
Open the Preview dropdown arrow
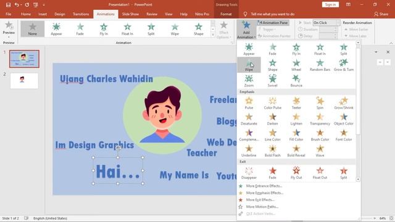(9, 37)
